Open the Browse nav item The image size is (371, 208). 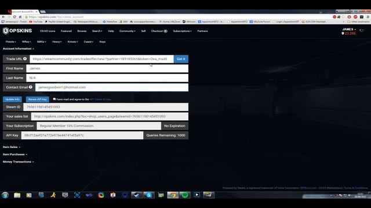(82, 31)
